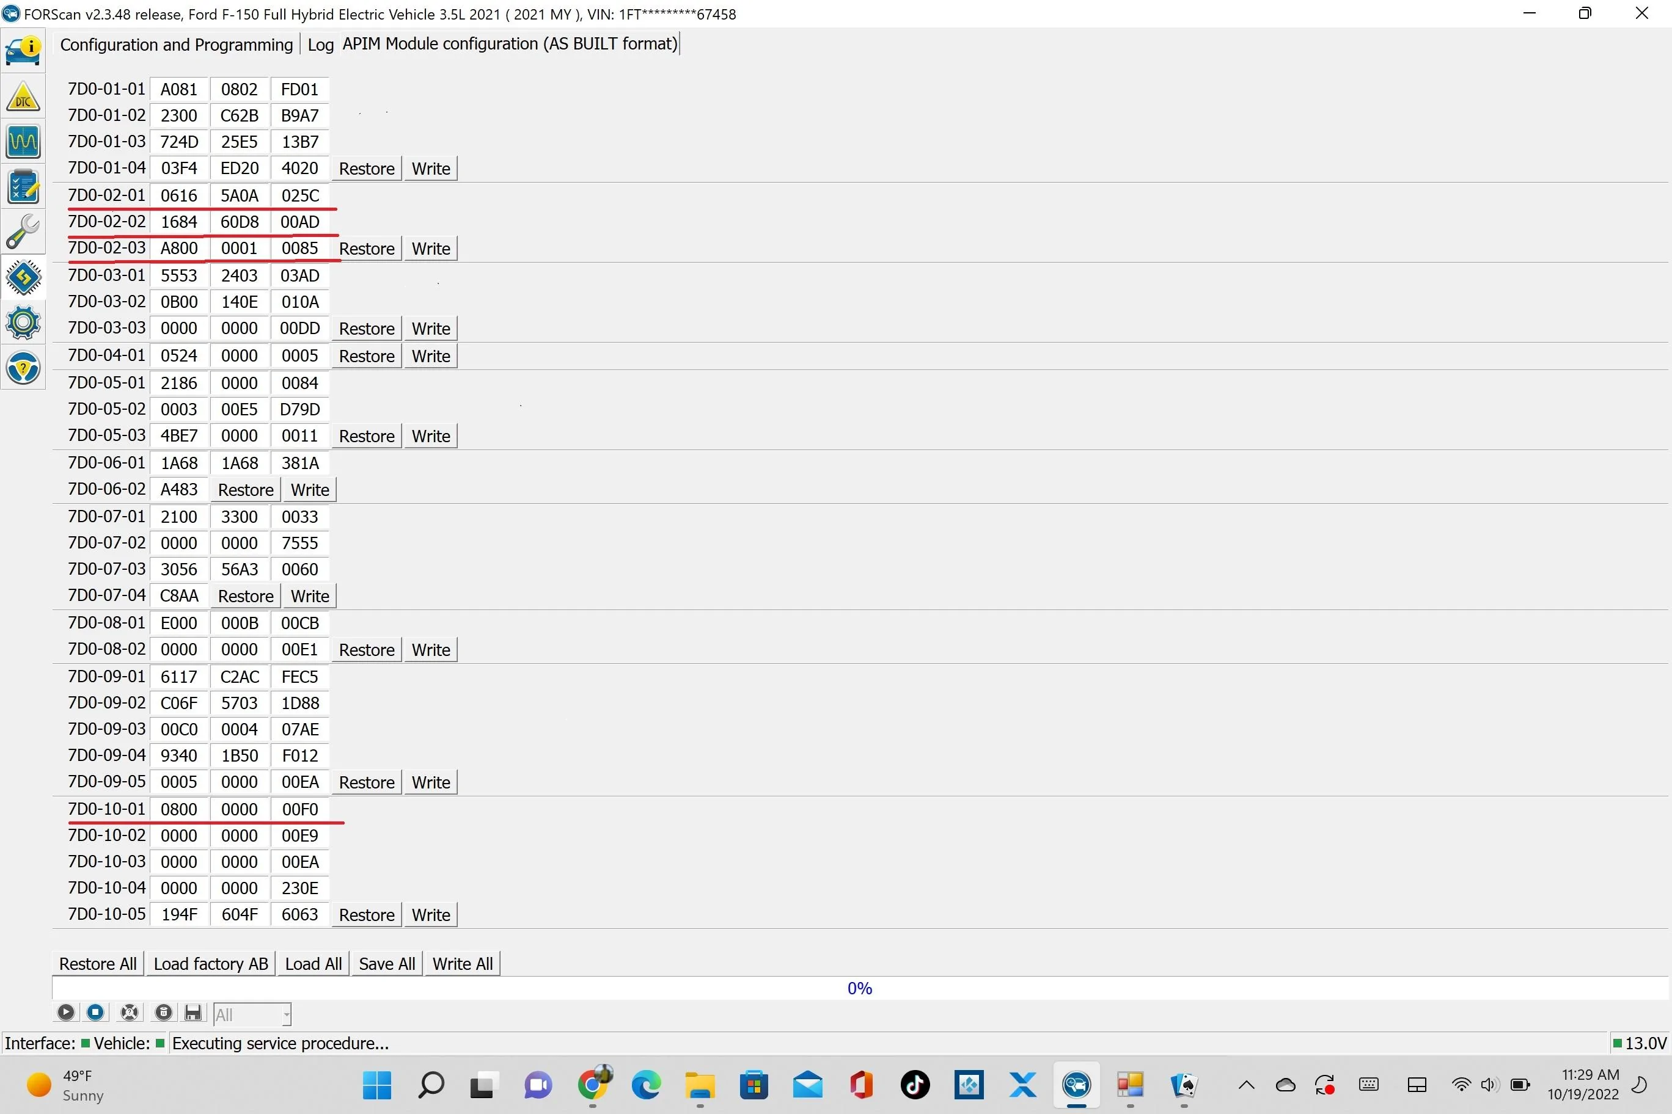Click the Play run button
The height and width of the screenshot is (1114, 1672).
pos(65,1013)
